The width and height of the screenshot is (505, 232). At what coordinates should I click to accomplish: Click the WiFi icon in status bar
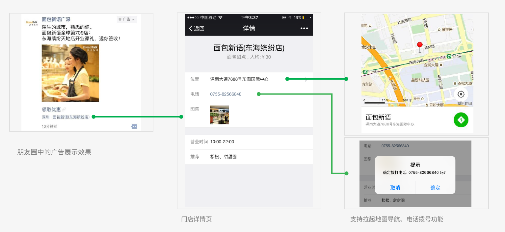220,17
